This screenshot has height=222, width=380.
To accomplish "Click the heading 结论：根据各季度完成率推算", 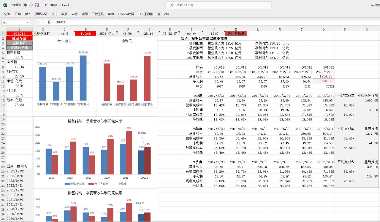I will tap(204, 38).
